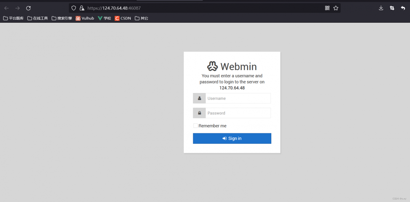Click the Remember me label text

pyautogui.click(x=212, y=126)
